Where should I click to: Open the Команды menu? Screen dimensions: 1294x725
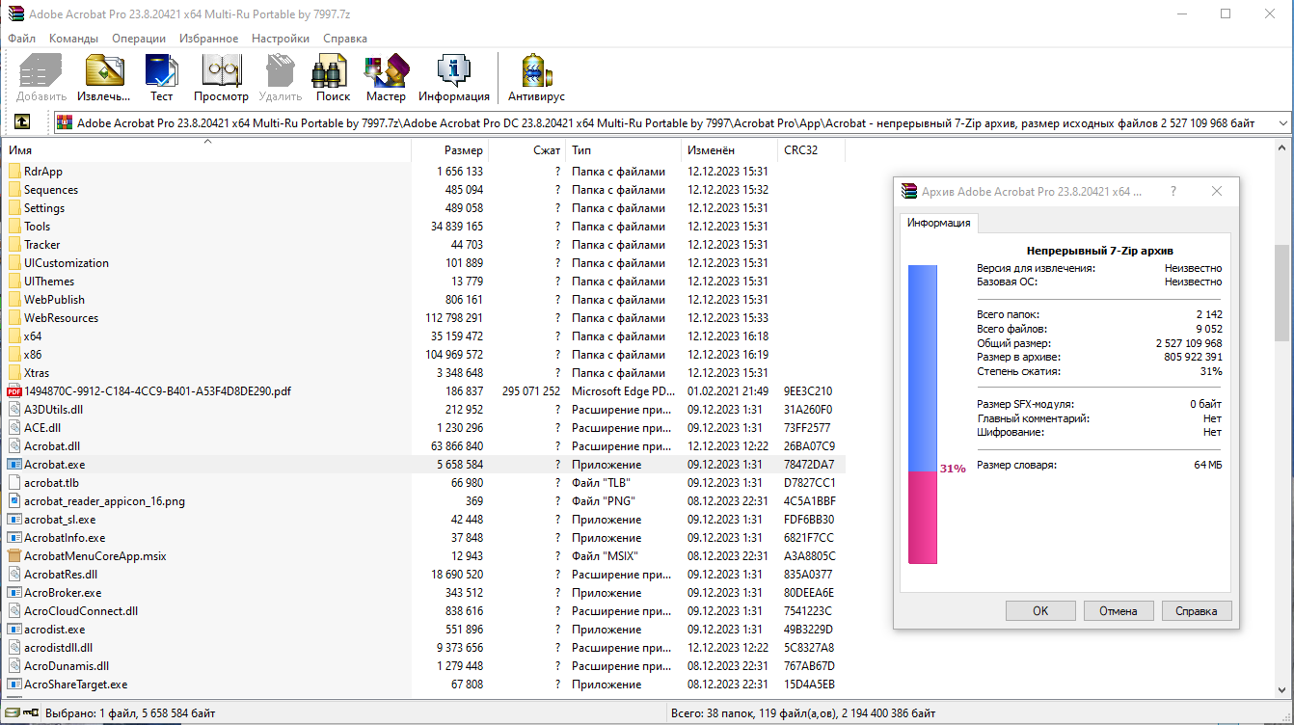pos(73,39)
